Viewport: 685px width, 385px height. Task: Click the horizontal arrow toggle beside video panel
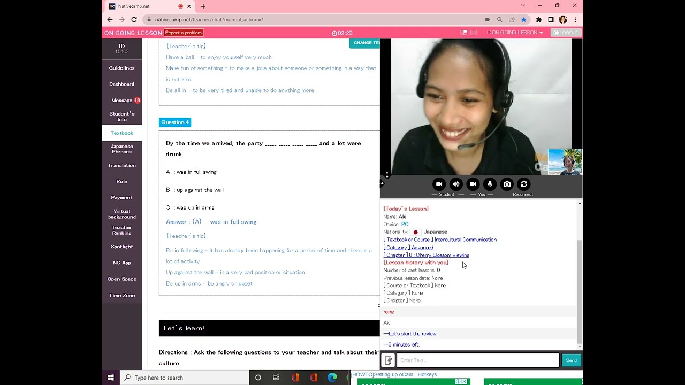coord(382,183)
